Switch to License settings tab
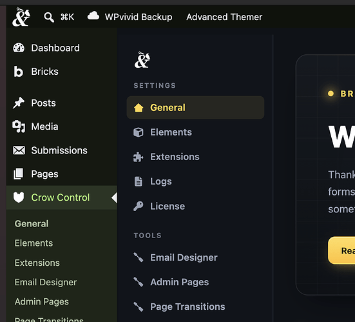Screen dimensions: 355x322 pyautogui.click(x=168, y=206)
